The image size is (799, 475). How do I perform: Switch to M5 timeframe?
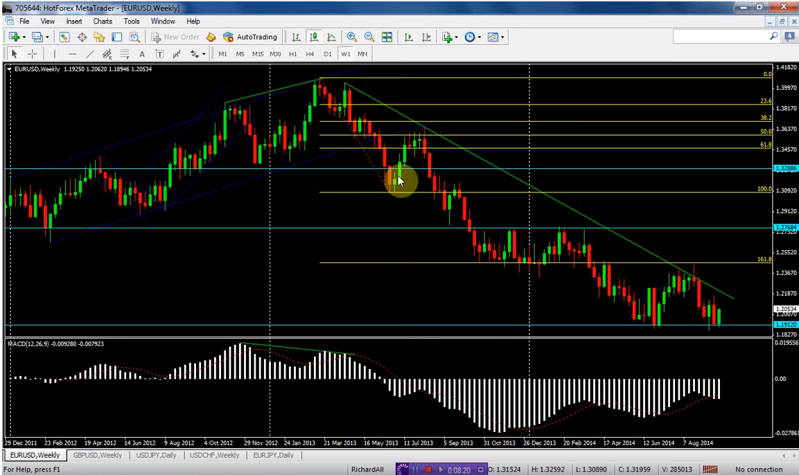click(240, 53)
